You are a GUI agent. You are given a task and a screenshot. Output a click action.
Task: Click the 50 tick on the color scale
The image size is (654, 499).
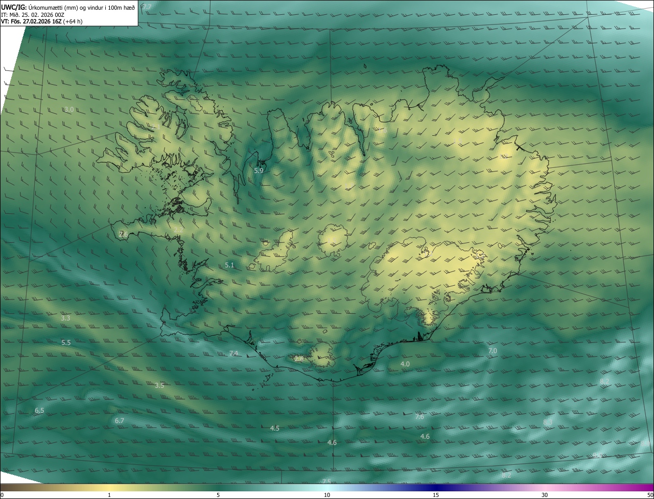tap(650, 495)
